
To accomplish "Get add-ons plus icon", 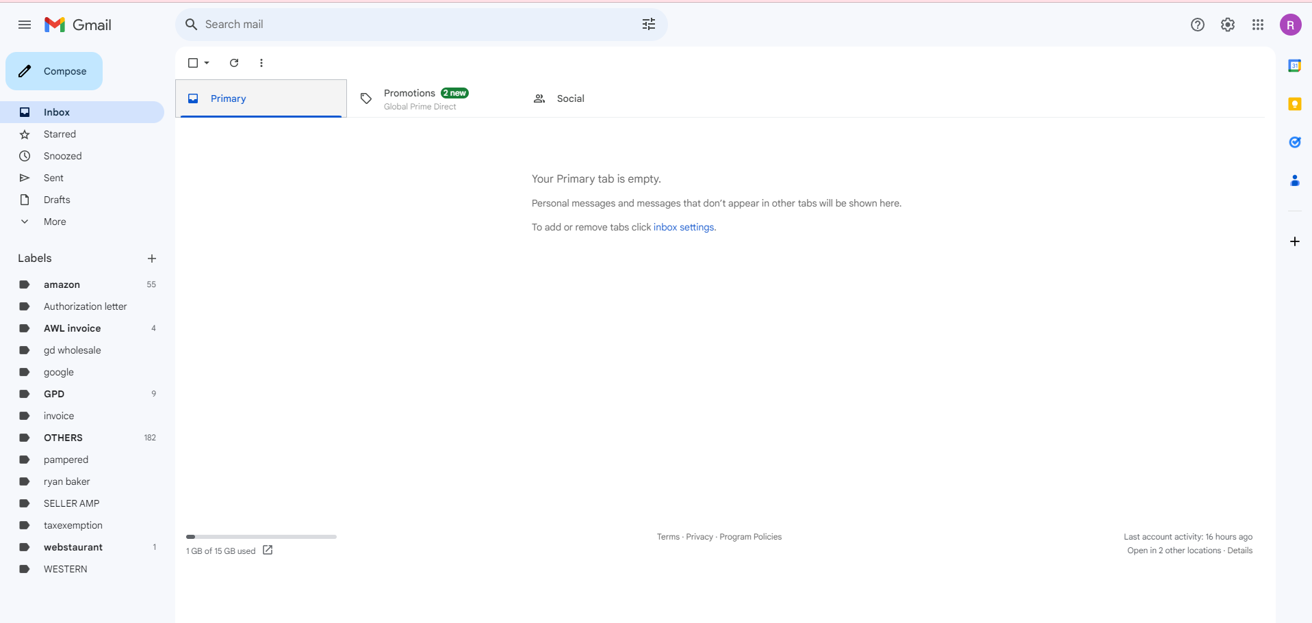I will coord(1295,241).
